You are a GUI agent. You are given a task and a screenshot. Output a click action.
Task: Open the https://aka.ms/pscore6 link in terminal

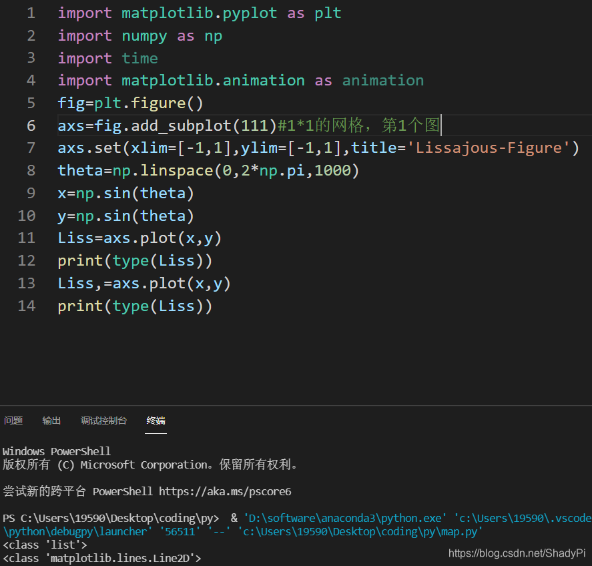pyautogui.click(x=225, y=492)
